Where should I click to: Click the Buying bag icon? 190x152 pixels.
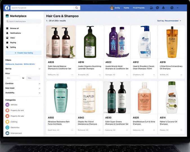(x=7, y=43)
